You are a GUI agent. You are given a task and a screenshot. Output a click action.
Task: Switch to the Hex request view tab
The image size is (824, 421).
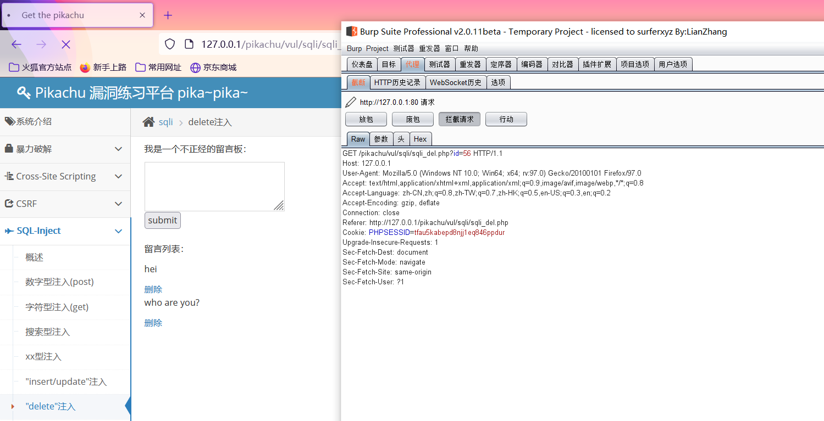pos(421,139)
